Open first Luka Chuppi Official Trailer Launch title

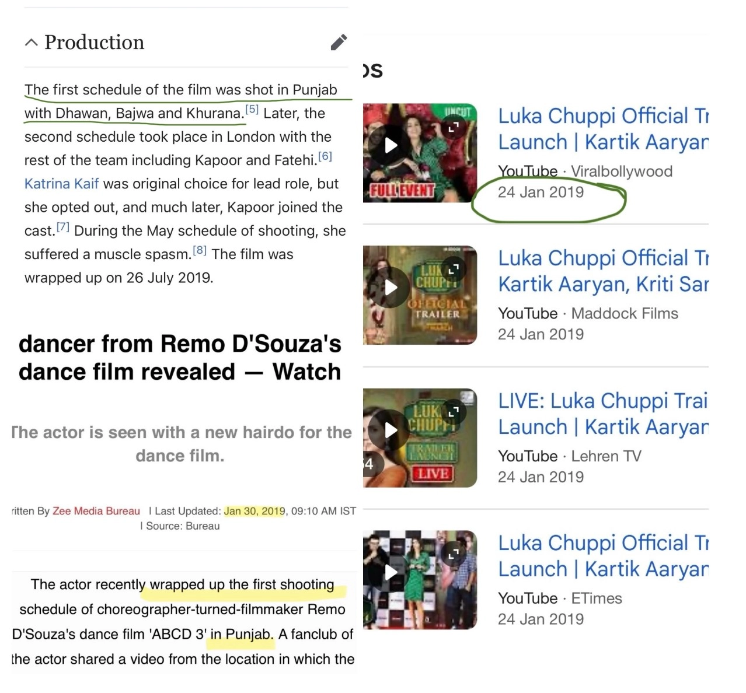(x=602, y=129)
